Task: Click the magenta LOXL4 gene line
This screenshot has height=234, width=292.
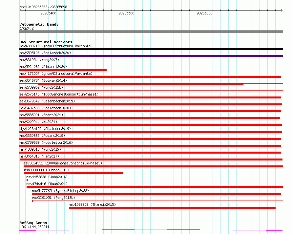Action: [151, 230]
